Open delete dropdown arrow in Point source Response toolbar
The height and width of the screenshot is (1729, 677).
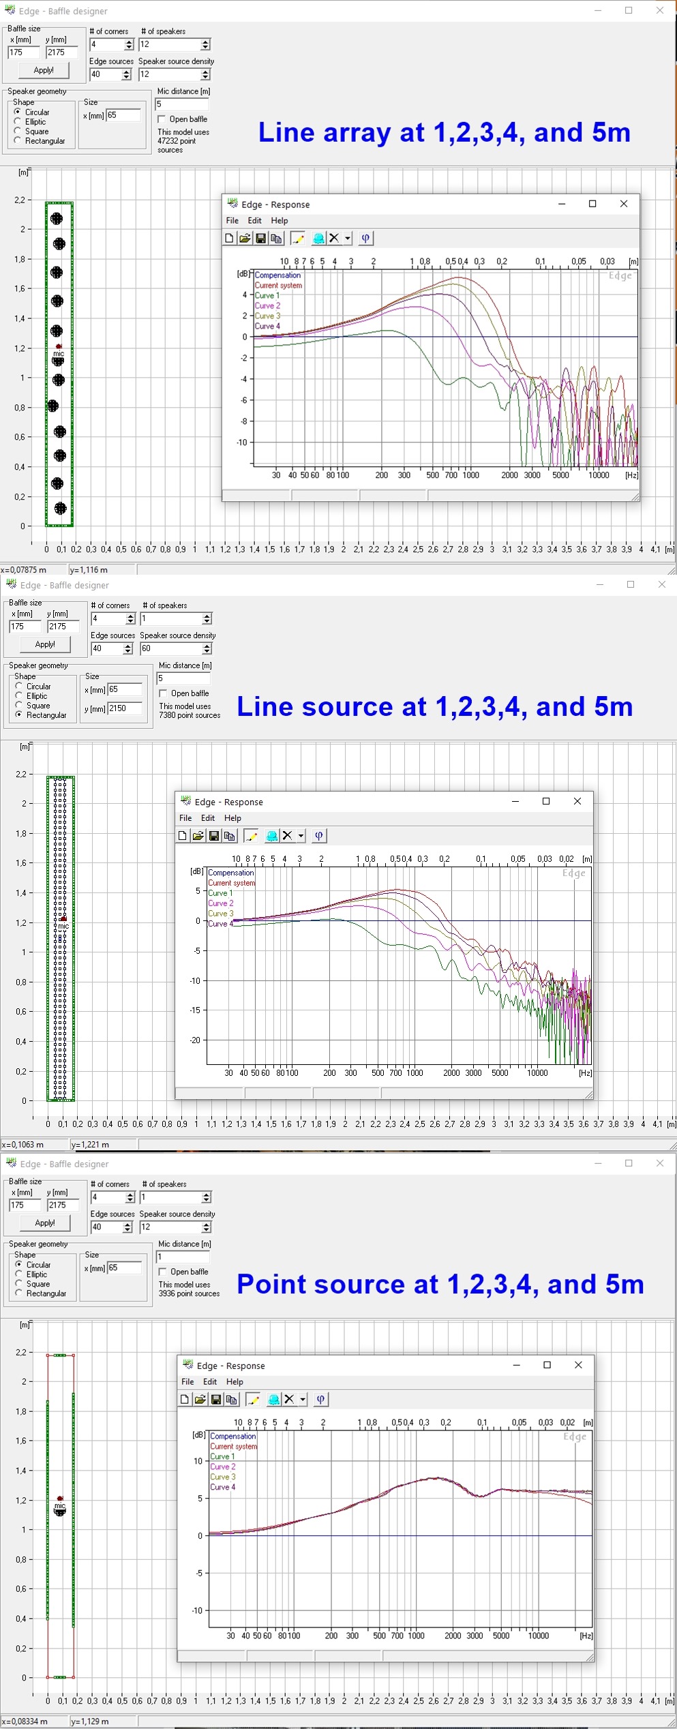coord(303,1399)
